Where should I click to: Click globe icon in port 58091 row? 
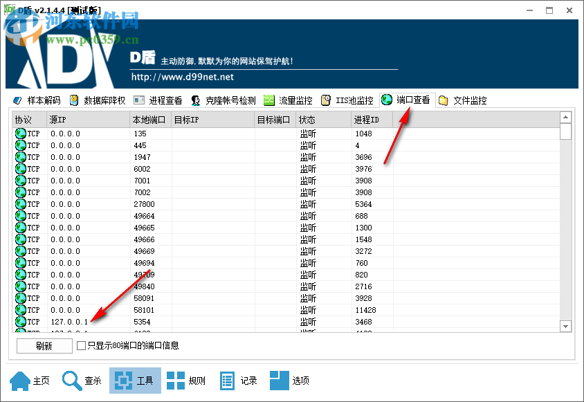click(x=21, y=298)
